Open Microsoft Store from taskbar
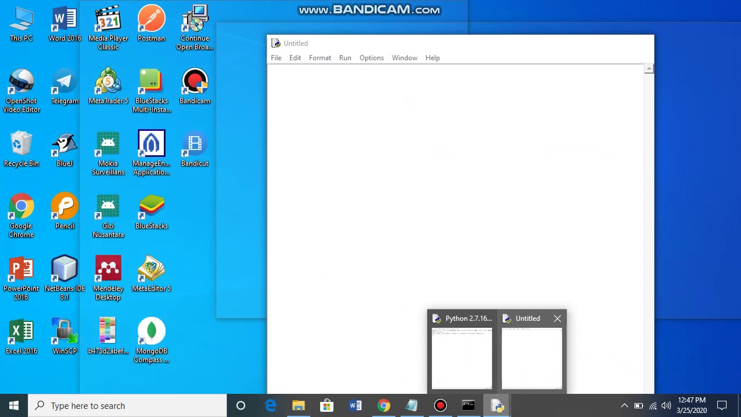This screenshot has width=741, height=417. (x=327, y=405)
